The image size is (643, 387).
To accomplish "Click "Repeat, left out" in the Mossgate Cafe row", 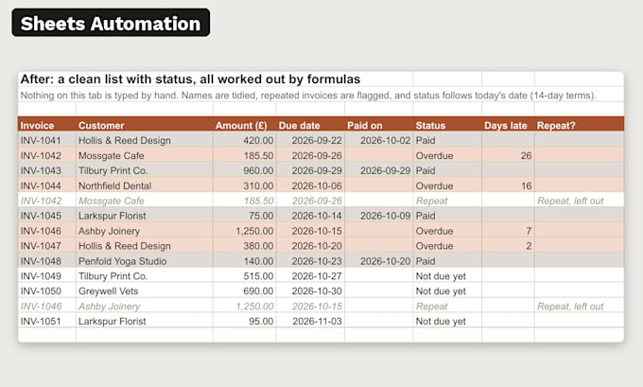I will [570, 202].
